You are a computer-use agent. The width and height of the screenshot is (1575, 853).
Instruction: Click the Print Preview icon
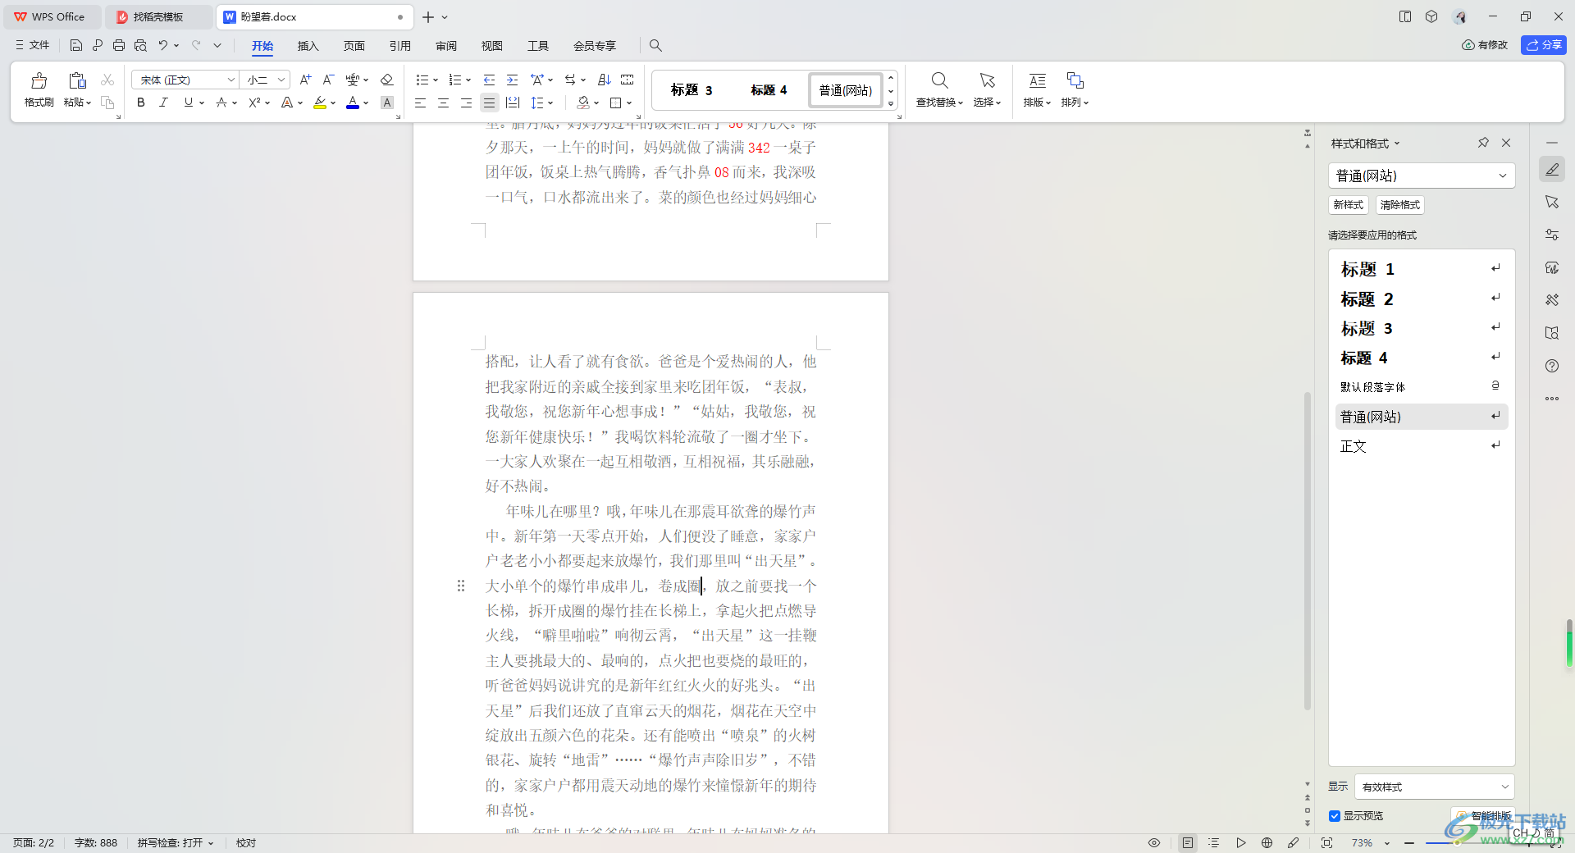click(x=140, y=45)
